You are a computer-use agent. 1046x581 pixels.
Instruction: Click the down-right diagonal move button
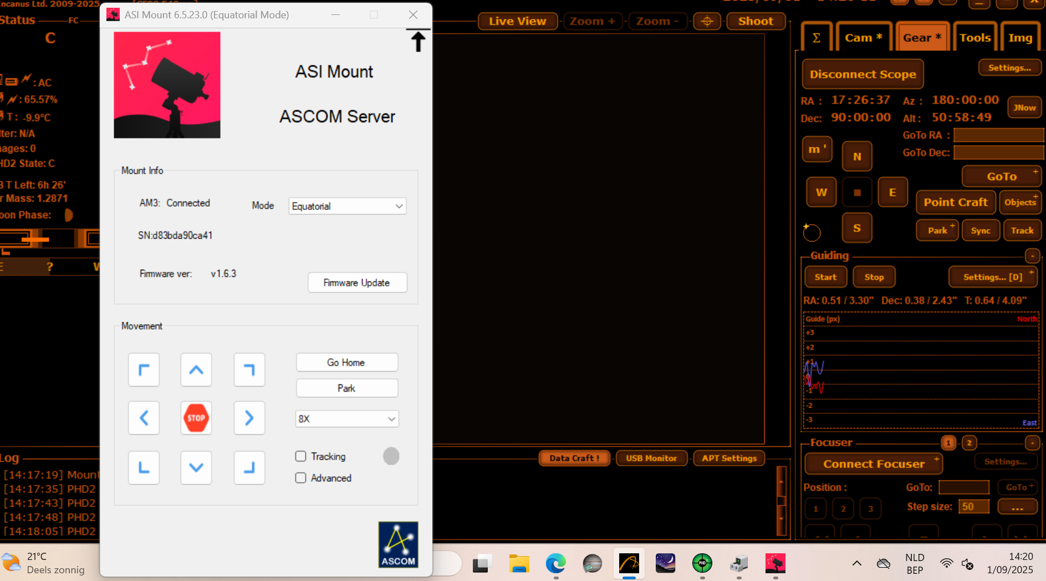249,467
